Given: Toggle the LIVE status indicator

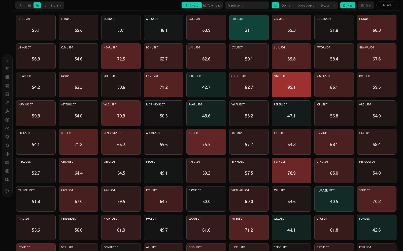Looking at the screenshot, I should (x=387, y=5).
